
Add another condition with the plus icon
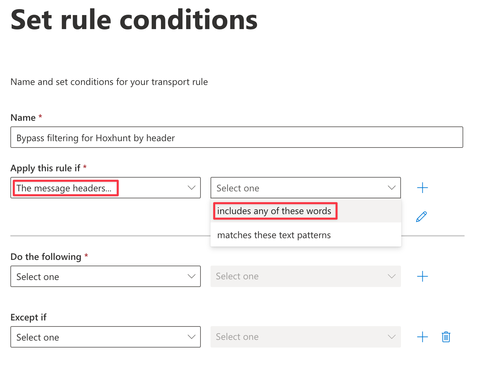422,188
